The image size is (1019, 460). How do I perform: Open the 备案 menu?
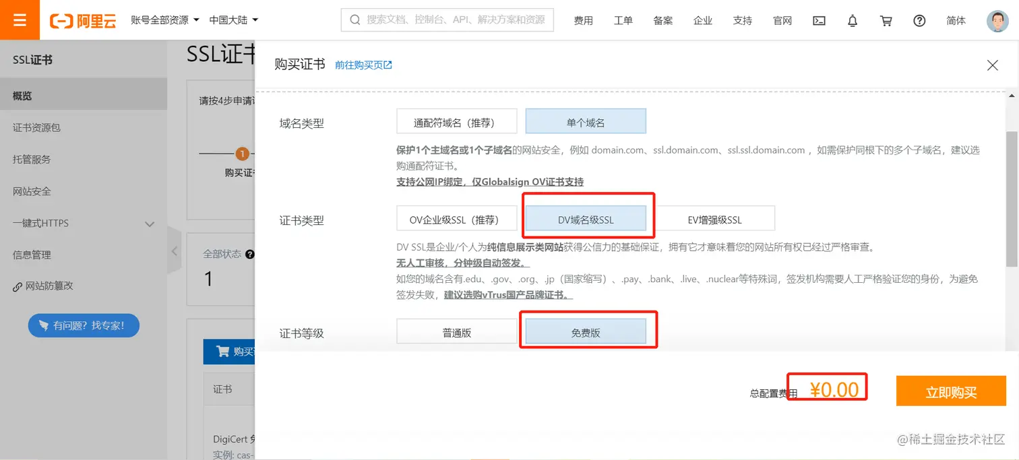[x=663, y=21]
